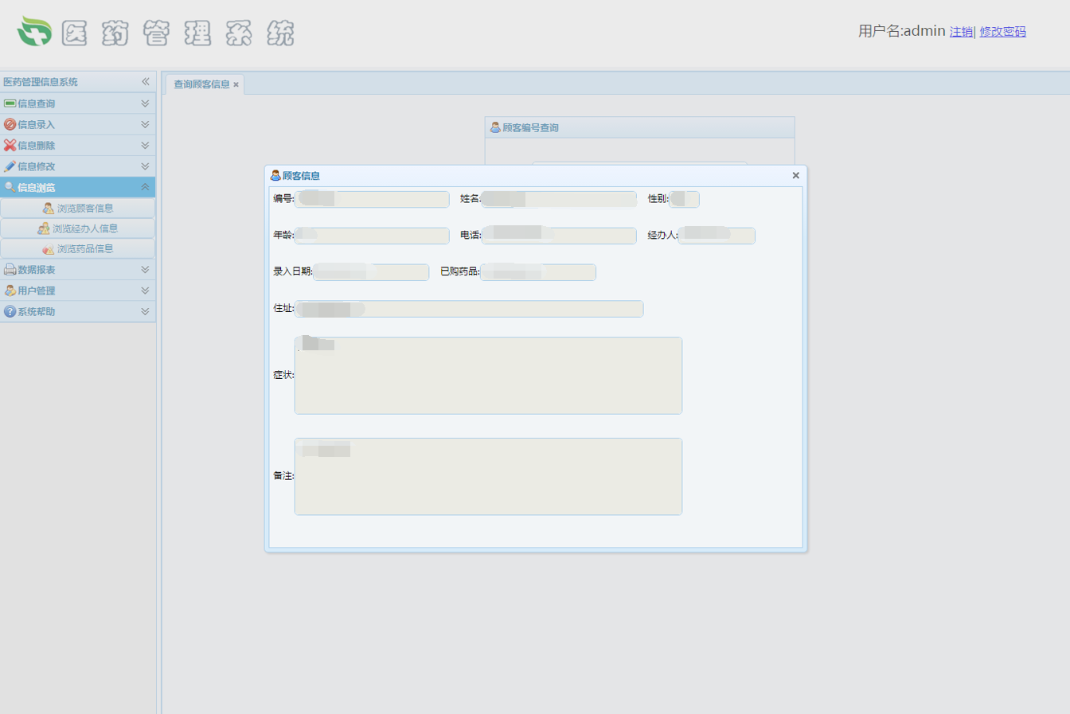Click the 医药管理系统 title text
This screenshot has height=714, width=1070.
178,33
